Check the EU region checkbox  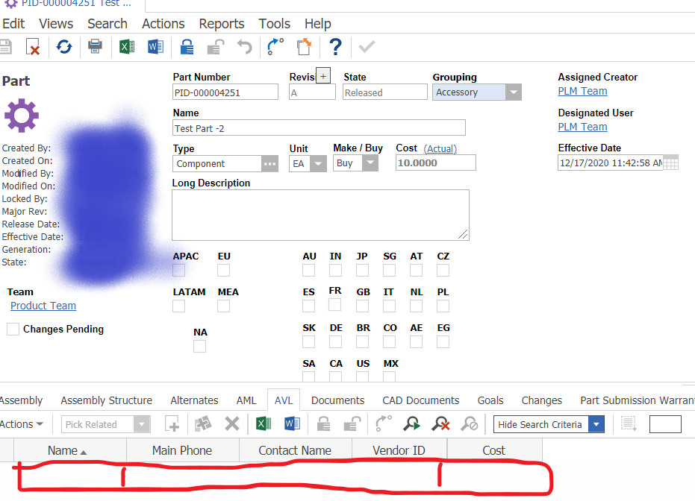point(224,271)
